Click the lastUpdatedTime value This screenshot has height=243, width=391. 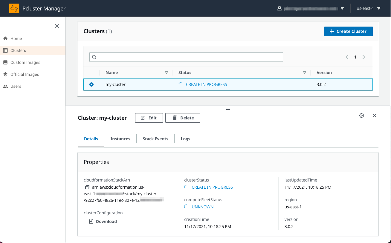tap(308, 187)
